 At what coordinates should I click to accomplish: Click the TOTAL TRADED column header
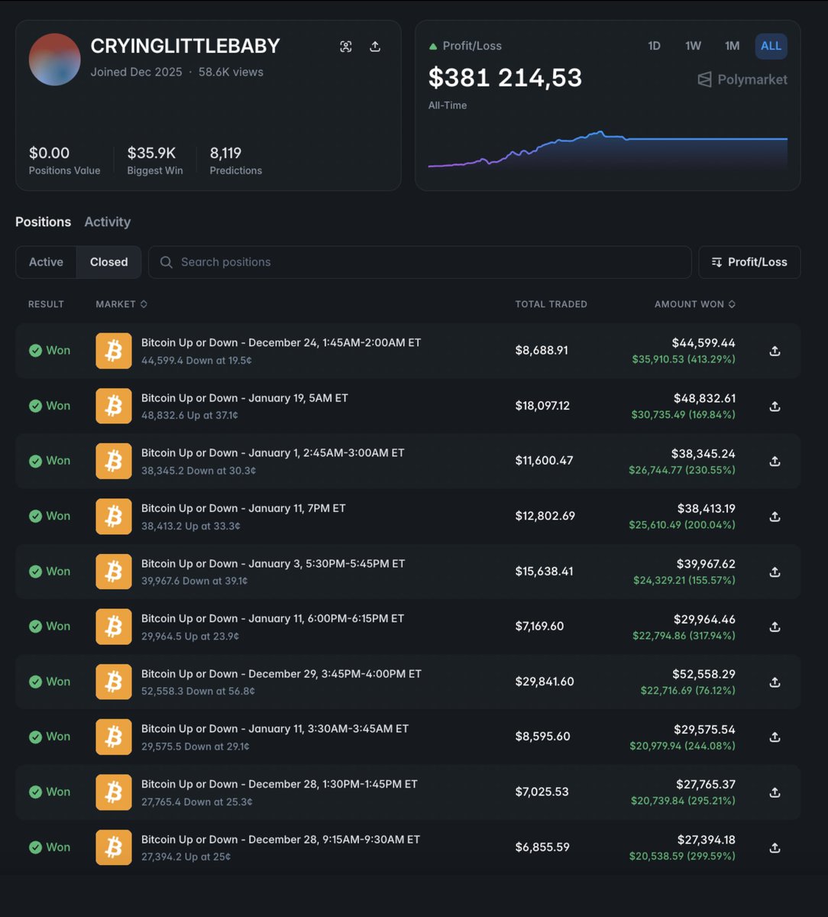click(551, 304)
